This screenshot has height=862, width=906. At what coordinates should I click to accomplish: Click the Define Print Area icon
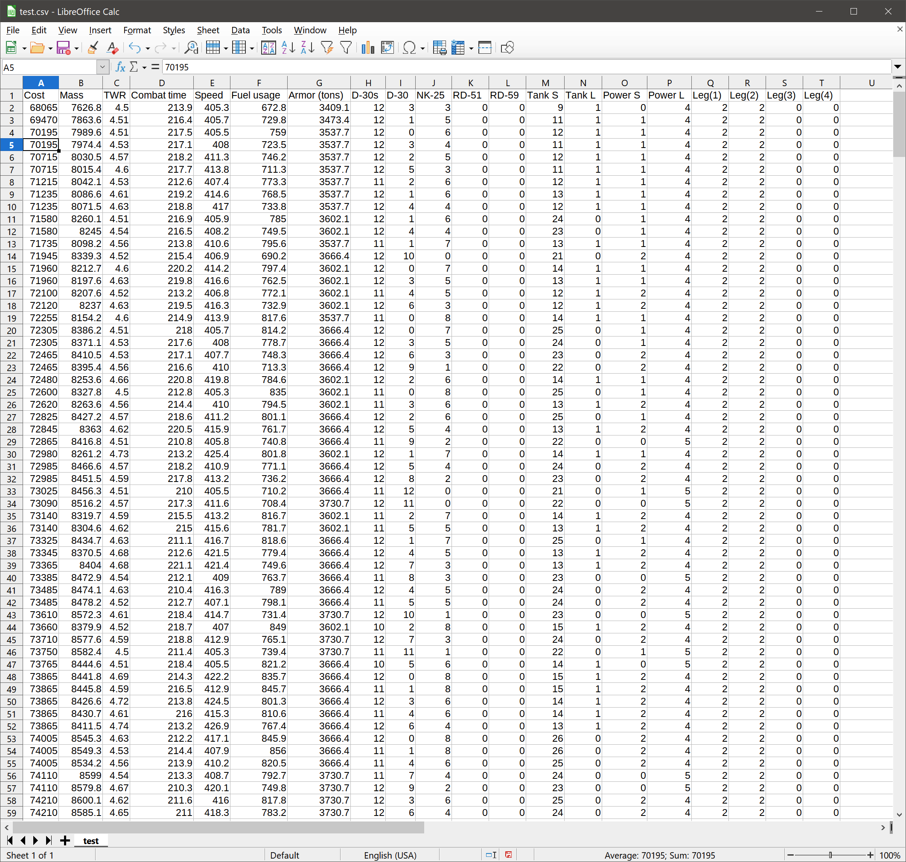440,48
